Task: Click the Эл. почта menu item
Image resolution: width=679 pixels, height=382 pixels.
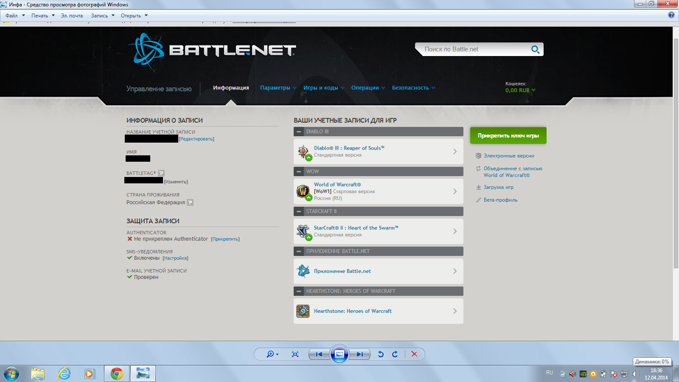Action: (72, 16)
